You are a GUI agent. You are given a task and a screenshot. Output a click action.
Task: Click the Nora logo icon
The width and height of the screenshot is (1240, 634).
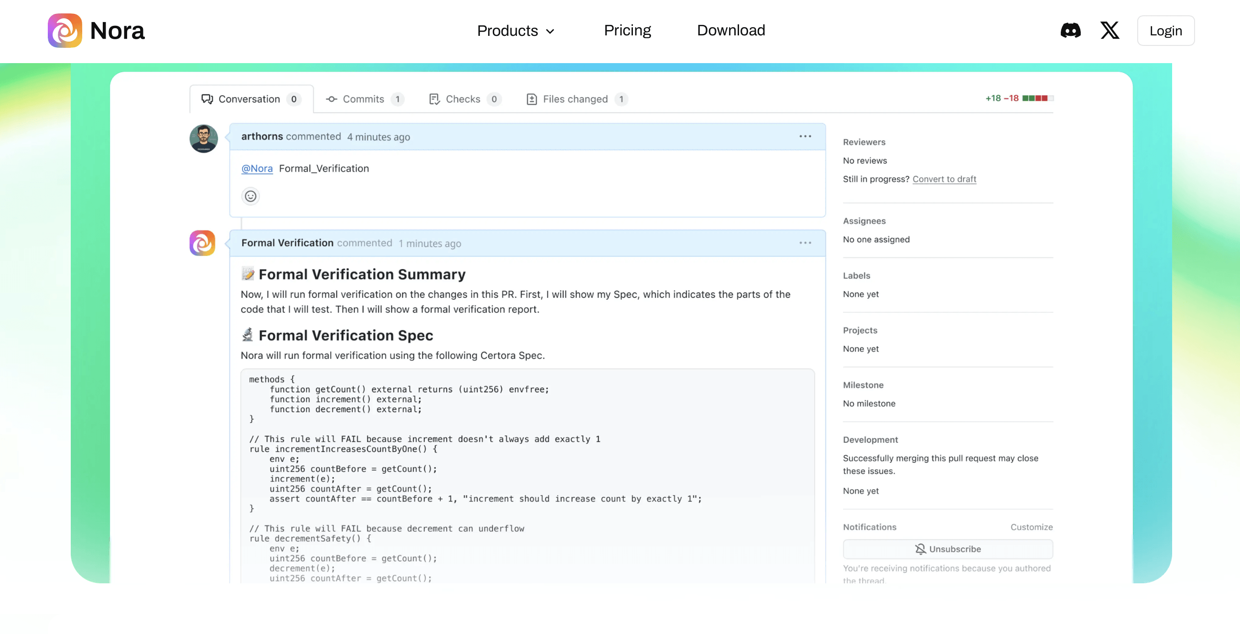pos(65,30)
